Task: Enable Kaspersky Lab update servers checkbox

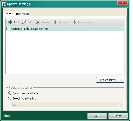Action: 8,29
